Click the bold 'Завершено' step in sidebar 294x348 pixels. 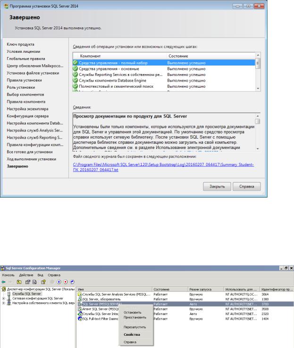pos(17,166)
